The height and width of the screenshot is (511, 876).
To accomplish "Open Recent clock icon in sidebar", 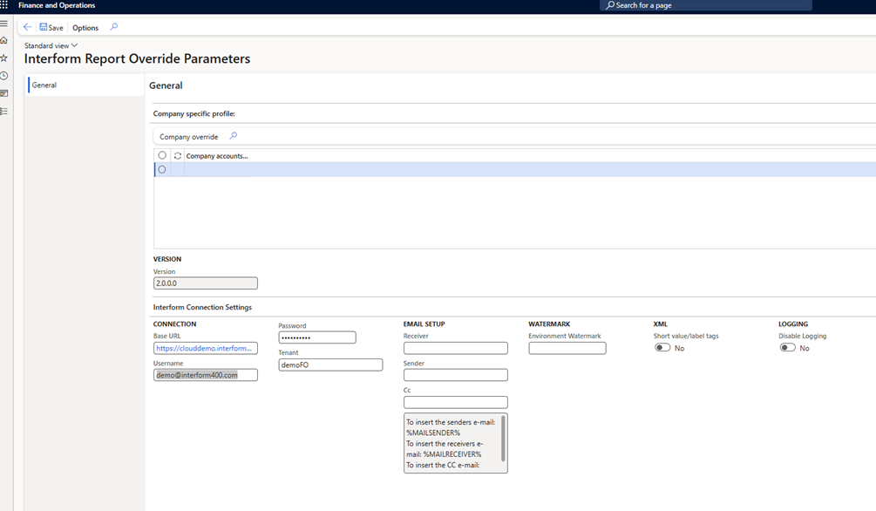I will 4,76.
